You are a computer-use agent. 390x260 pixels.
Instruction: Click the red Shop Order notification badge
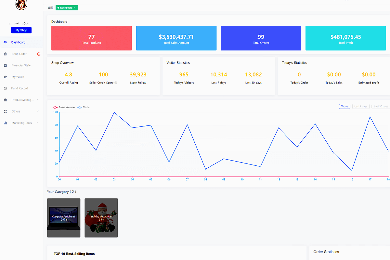(39, 54)
